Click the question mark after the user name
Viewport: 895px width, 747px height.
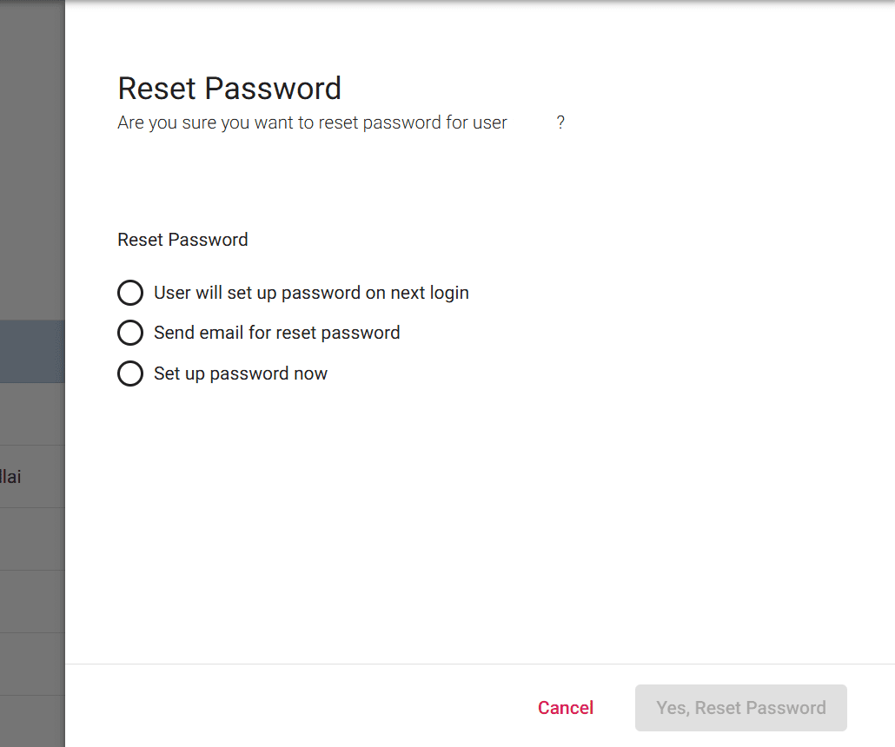click(x=560, y=122)
